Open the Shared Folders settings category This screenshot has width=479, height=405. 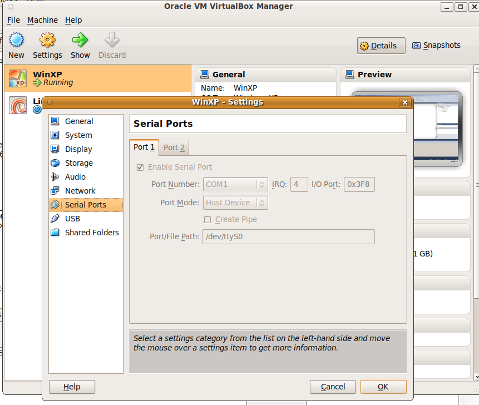(86, 233)
